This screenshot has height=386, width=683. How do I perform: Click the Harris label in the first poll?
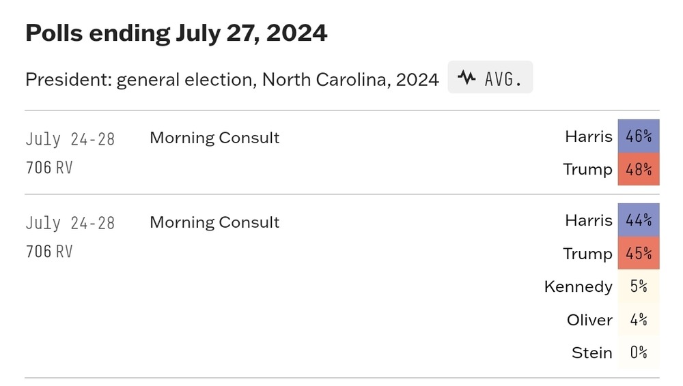pos(589,136)
